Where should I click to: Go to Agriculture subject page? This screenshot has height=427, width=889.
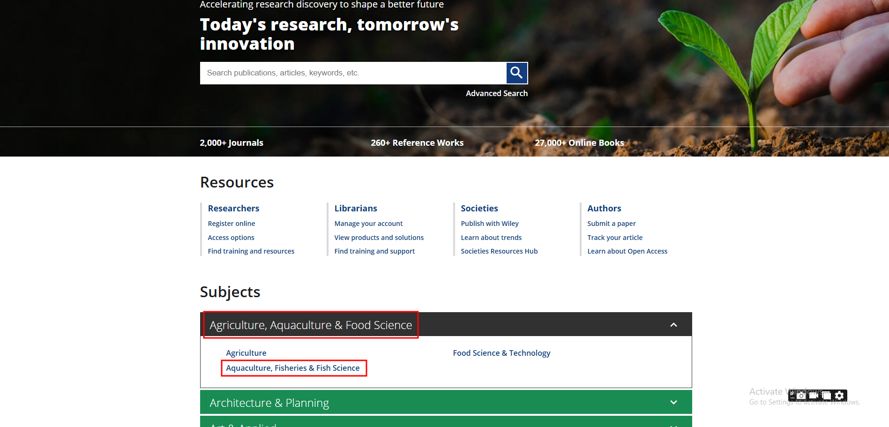click(x=246, y=353)
